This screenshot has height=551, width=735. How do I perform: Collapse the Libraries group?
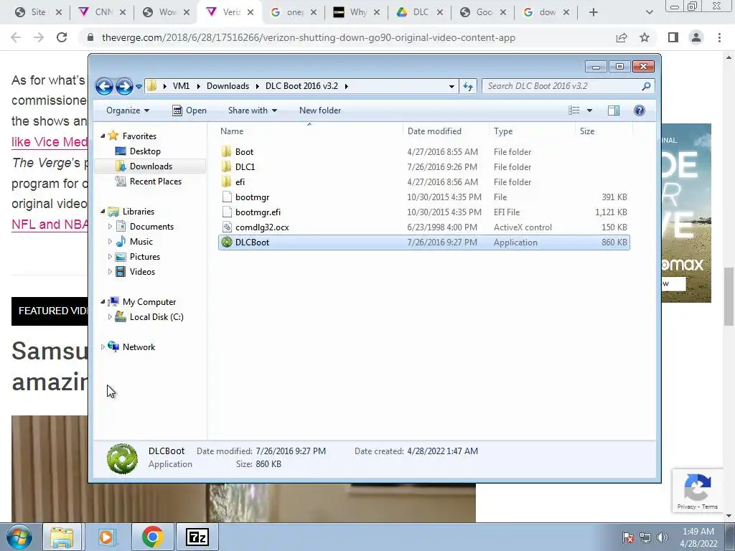tap(103, 212)
